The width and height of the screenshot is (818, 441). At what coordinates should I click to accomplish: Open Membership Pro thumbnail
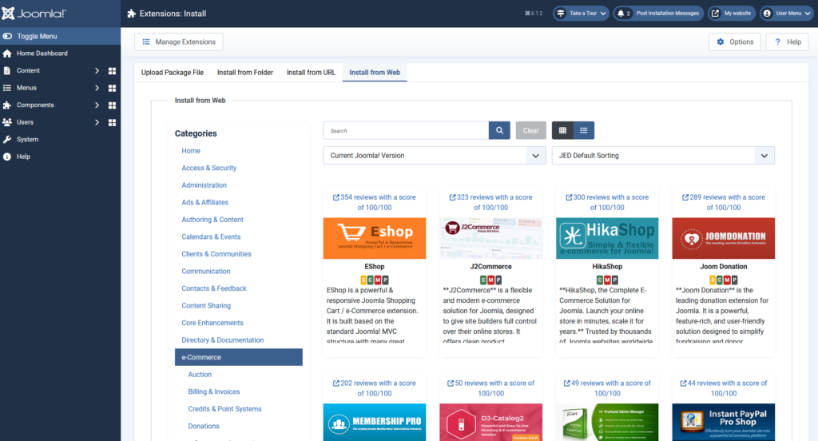click(375, 422)
